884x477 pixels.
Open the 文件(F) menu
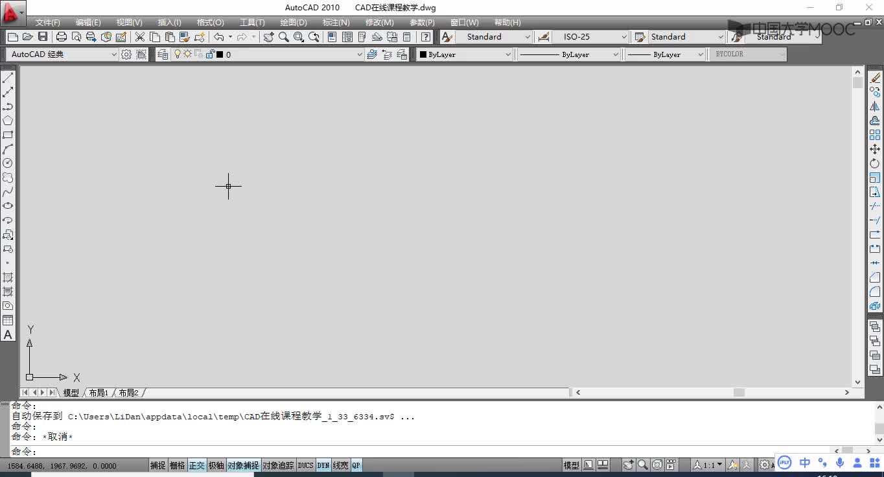48,22
